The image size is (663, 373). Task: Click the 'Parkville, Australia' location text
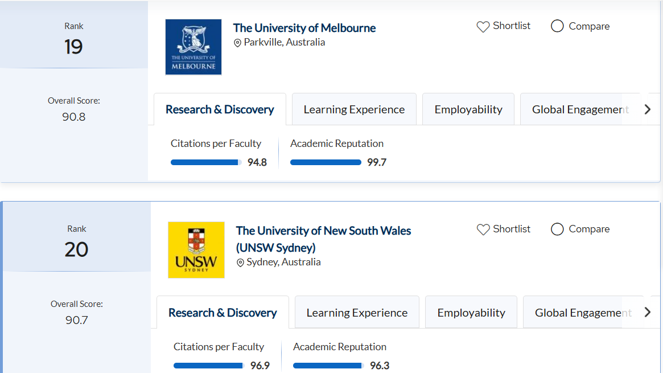(x=285, y=42)
